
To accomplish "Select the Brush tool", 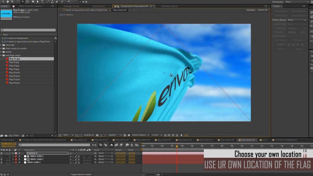I will 48,2.
